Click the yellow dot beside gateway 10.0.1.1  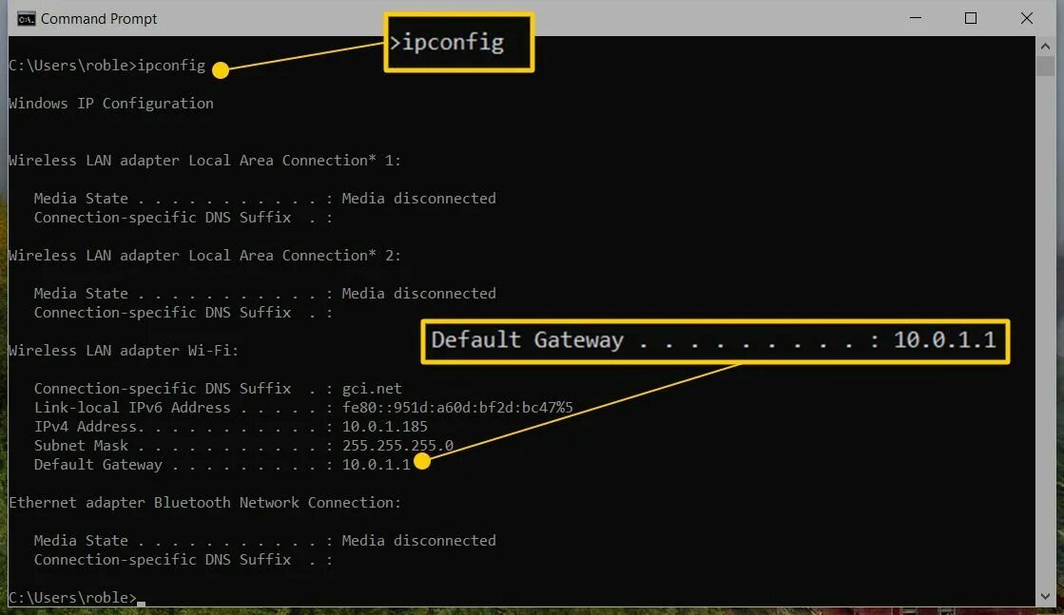click(422, 461)
